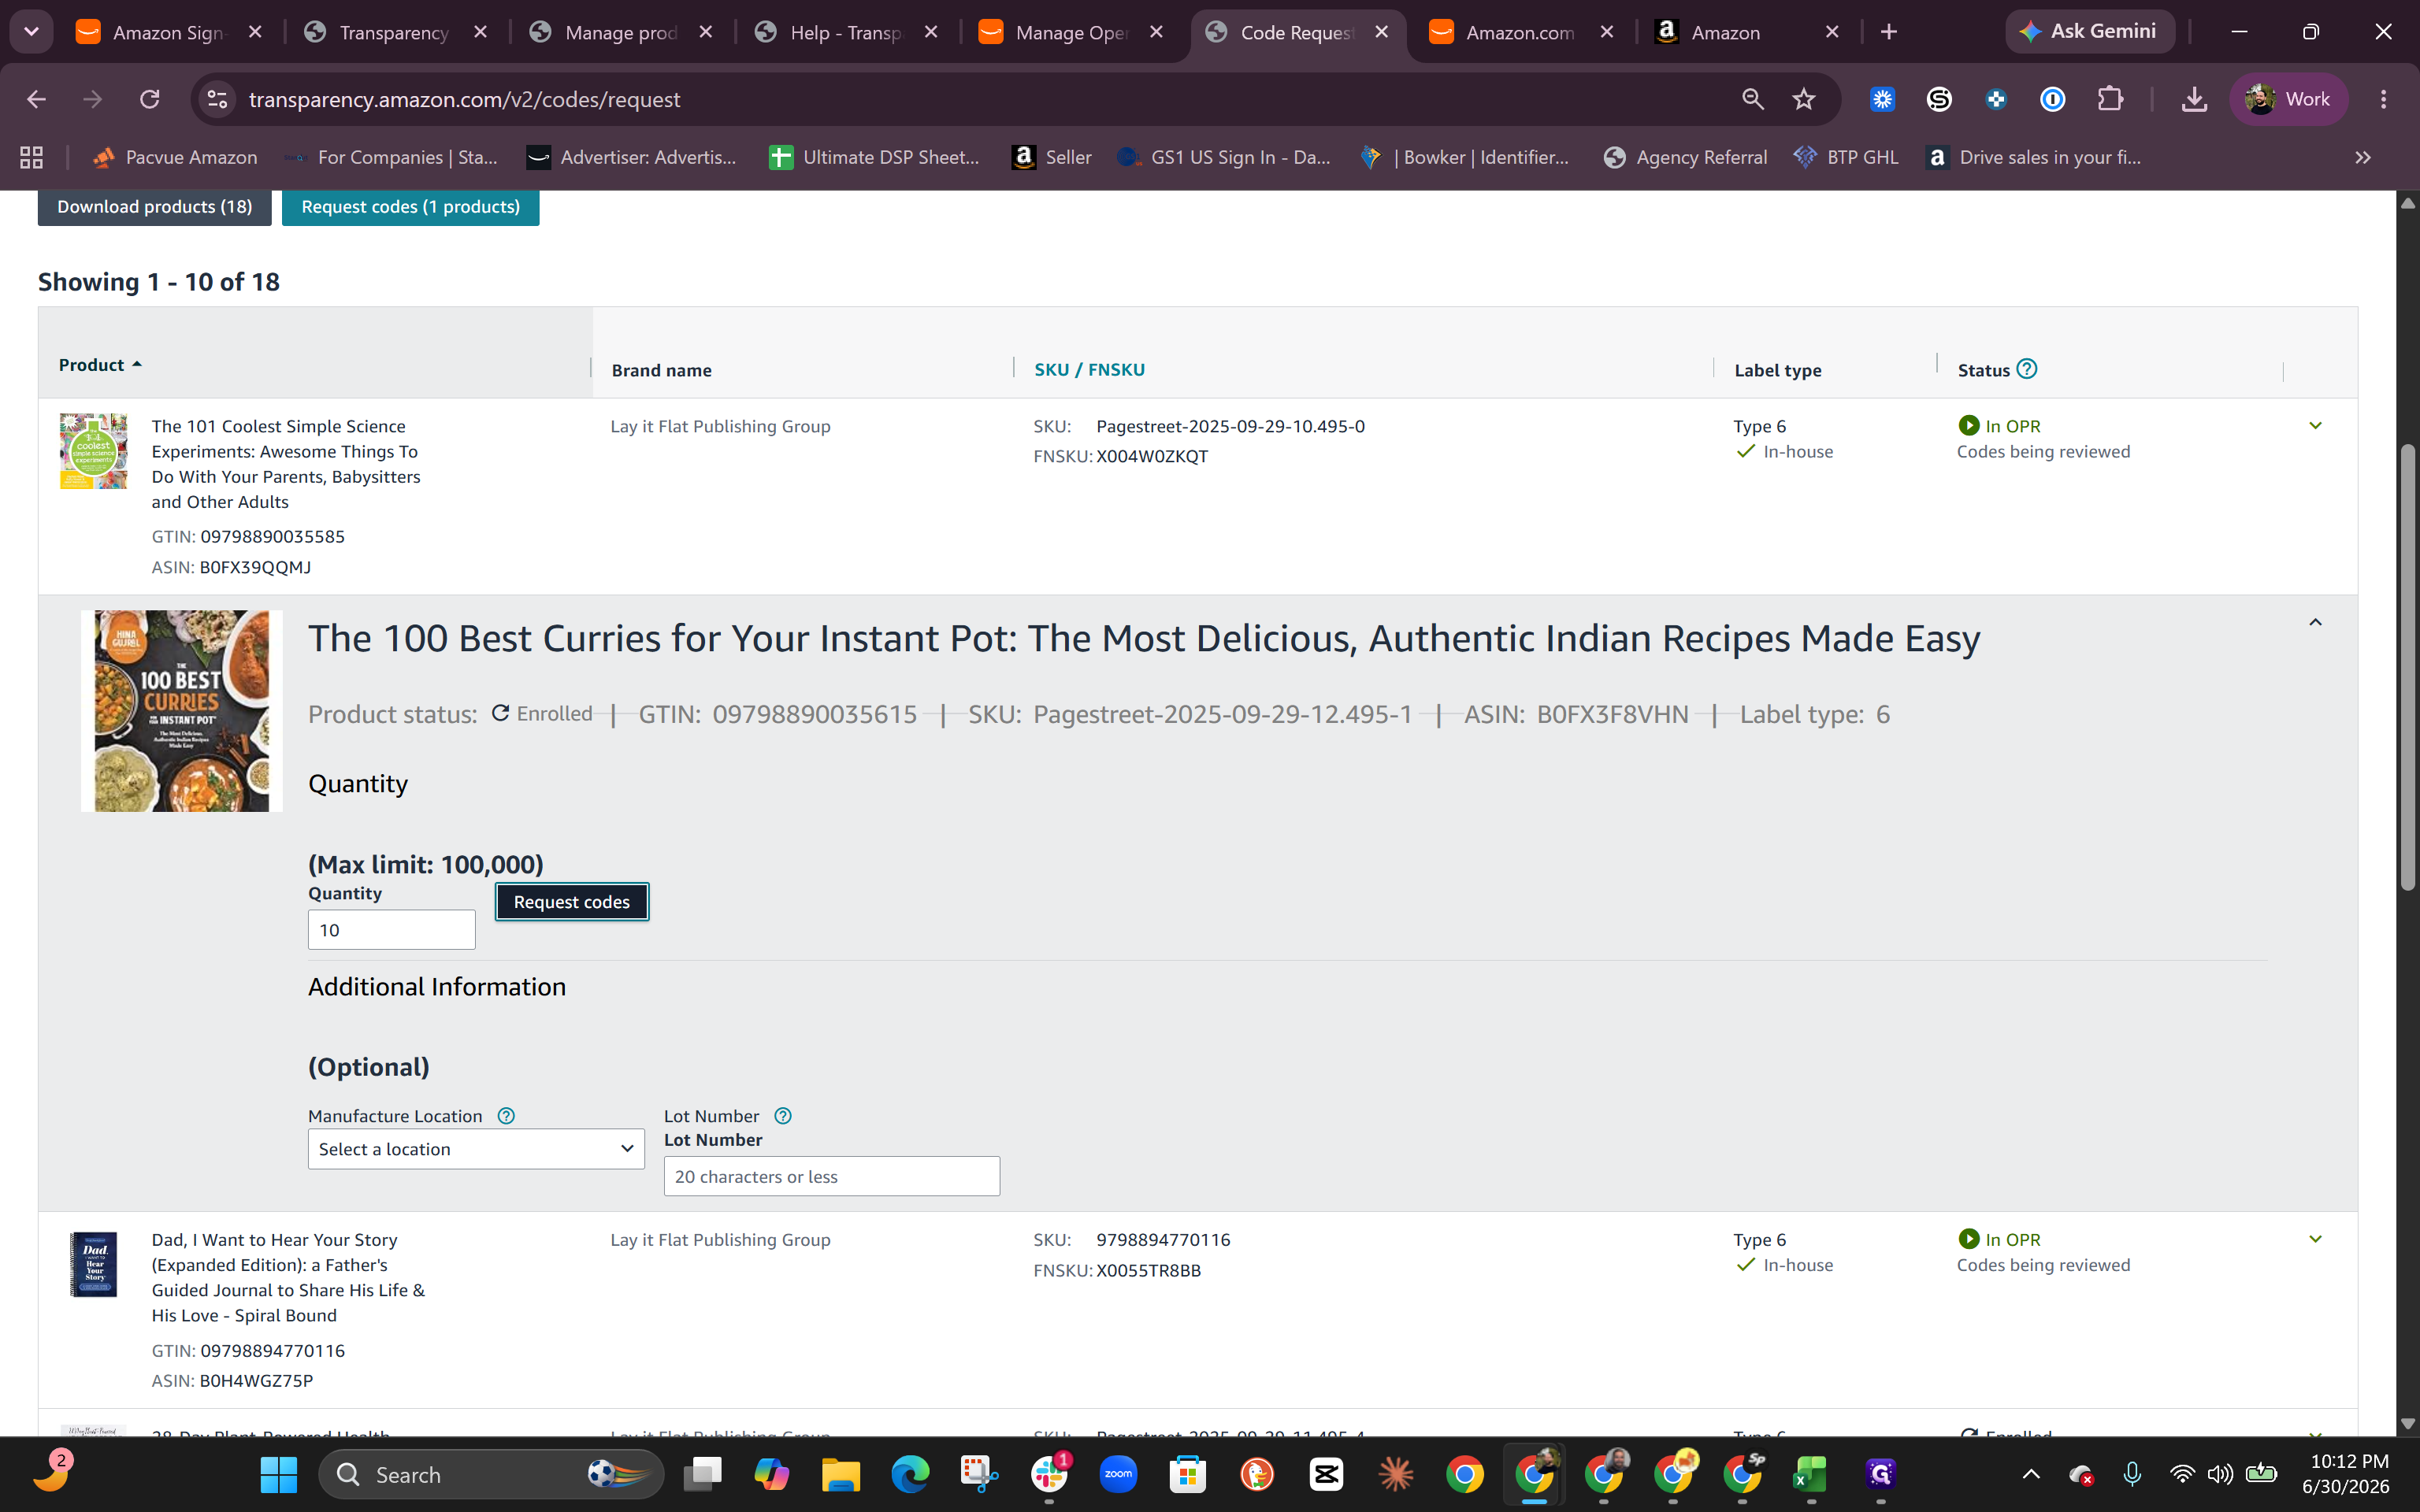Bookmark this page with the star icon
Image resolution: width=2420 pixels, height=1512 pixels.
click(1804, 99)
